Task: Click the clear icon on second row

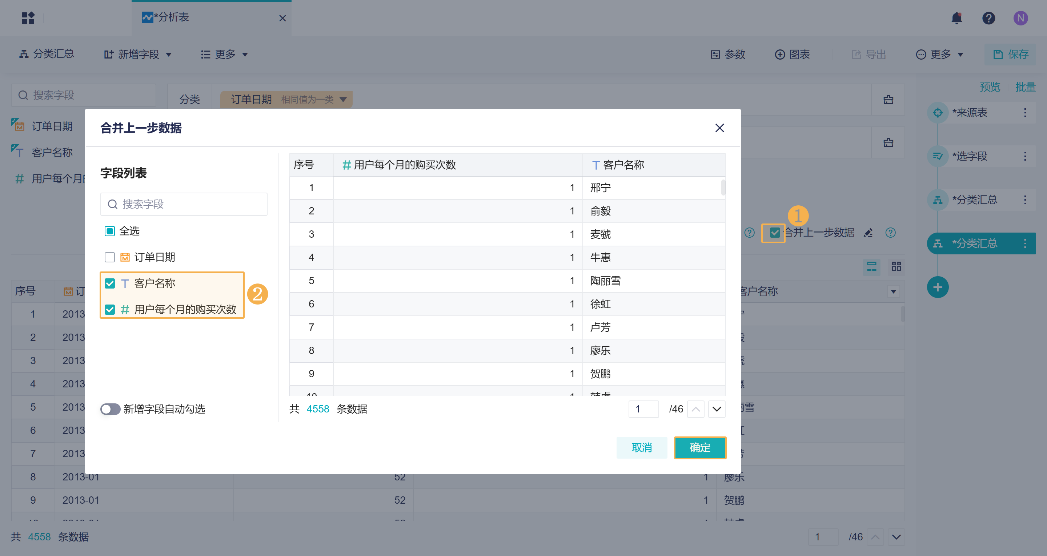Action: (x=888, y=143)
